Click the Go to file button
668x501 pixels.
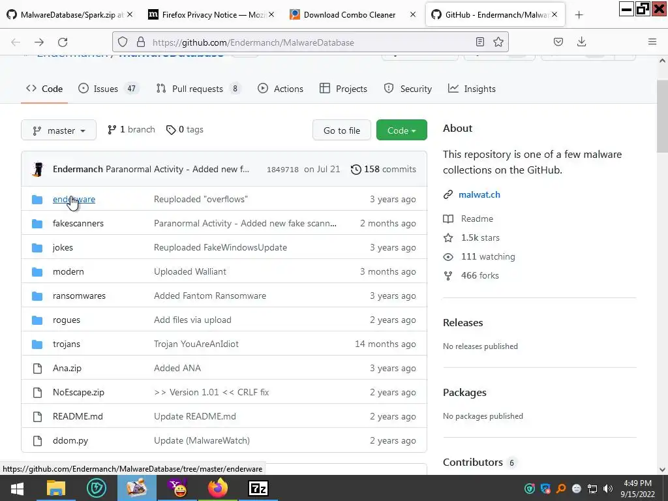(x=342, y=130)
